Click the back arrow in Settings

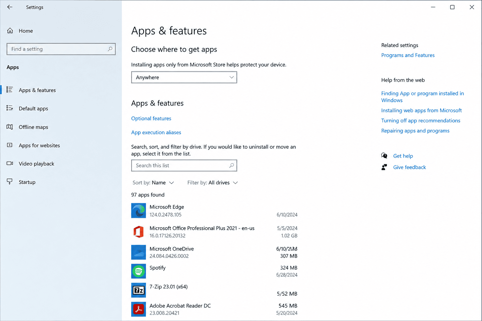(10, 7)
